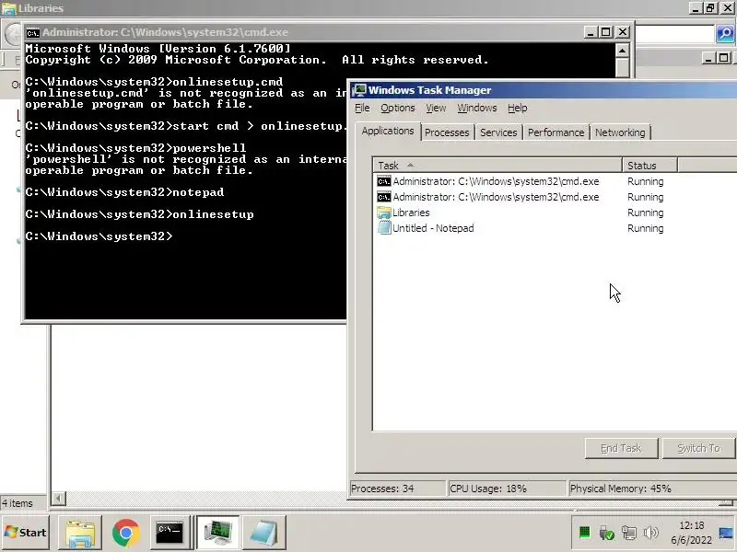Switch to the Networking tab
This screenshot has width=737, height=552.
coord(620,132)
